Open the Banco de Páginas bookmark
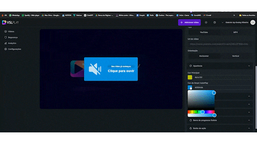This screenshot has height=144, width=257. tap(104, 15)
